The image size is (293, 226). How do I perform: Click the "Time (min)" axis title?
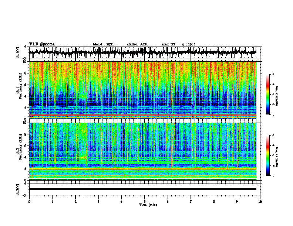(148, 205)
